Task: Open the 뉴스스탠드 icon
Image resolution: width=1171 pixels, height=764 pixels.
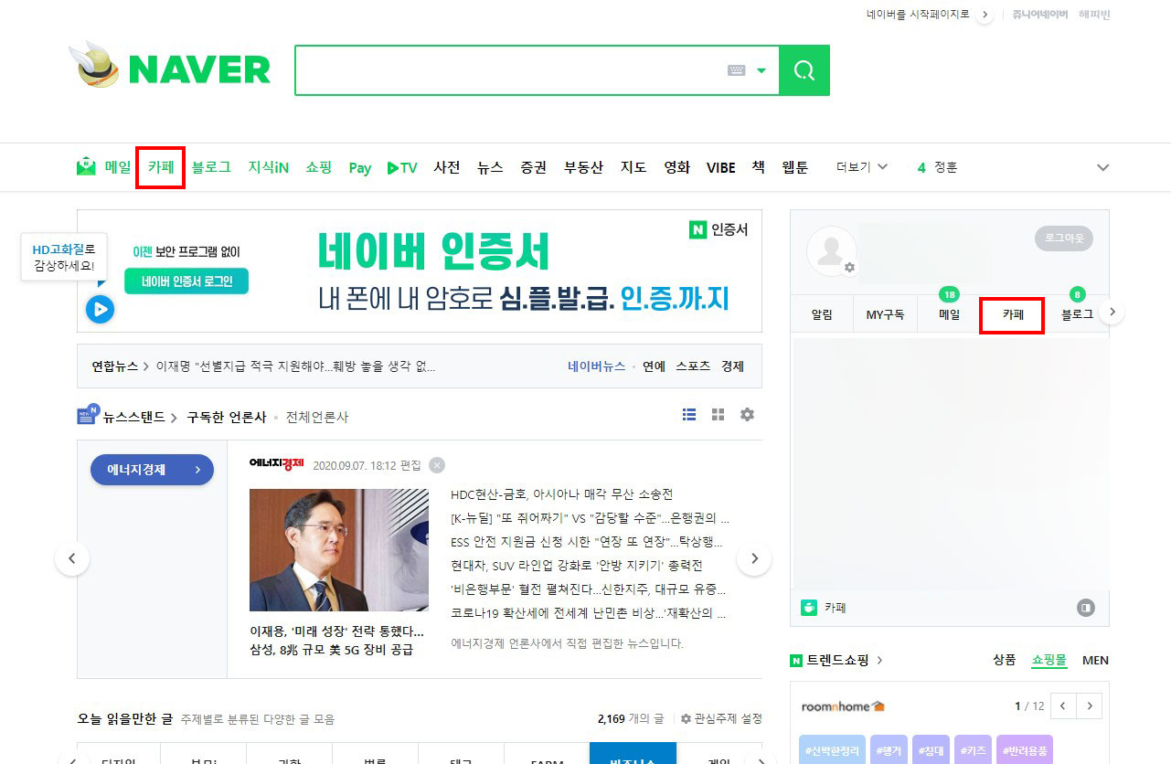Action: point(89,414)
